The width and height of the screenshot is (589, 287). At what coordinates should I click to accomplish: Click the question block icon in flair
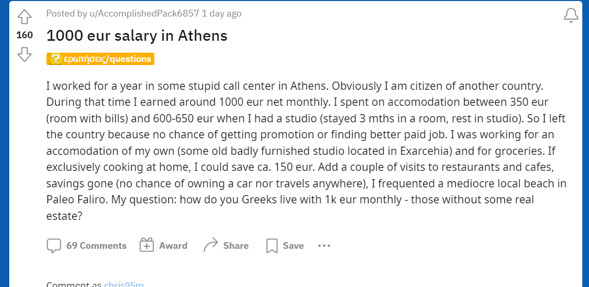(x=55, y=59)
